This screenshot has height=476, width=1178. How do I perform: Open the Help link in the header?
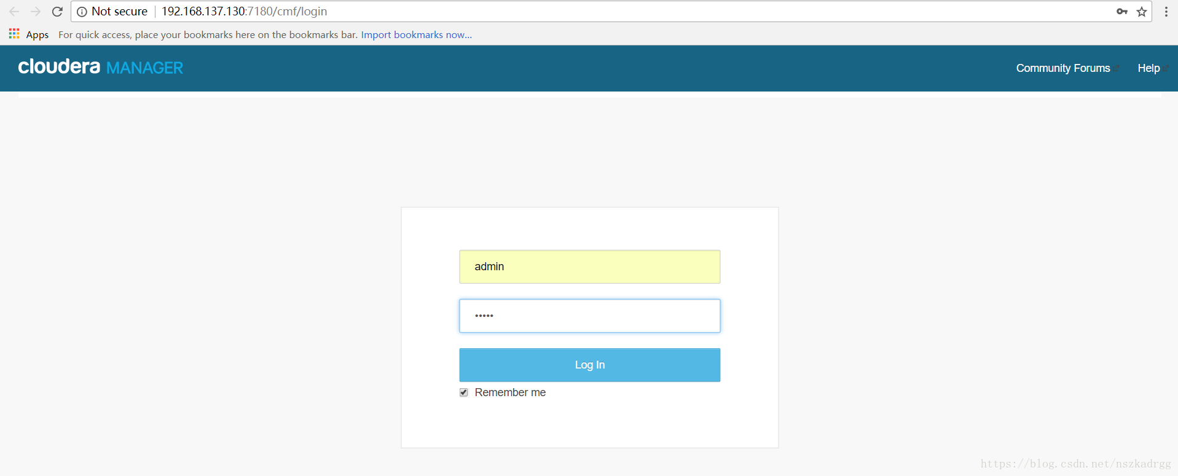(1148, 68)
